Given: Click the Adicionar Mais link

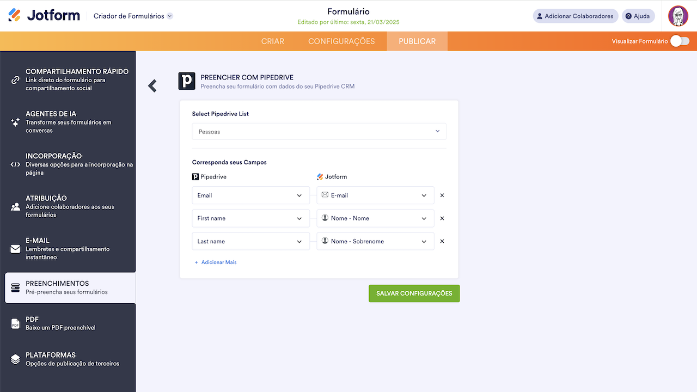Looking at the screenshot, I should click(215, 262).
